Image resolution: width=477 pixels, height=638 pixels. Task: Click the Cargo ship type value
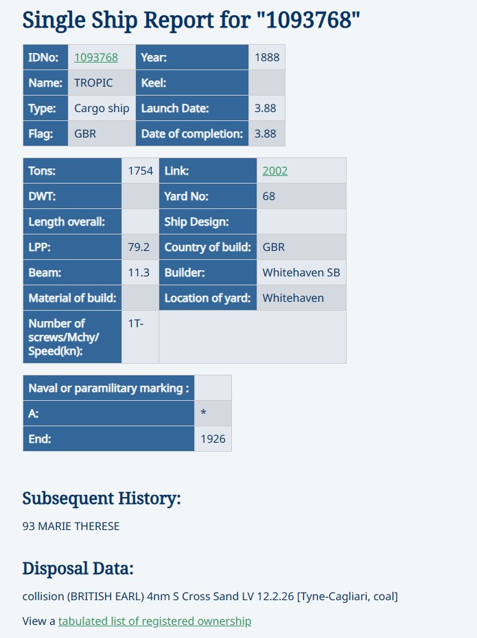pyautogui.click(x=102, y=109)
